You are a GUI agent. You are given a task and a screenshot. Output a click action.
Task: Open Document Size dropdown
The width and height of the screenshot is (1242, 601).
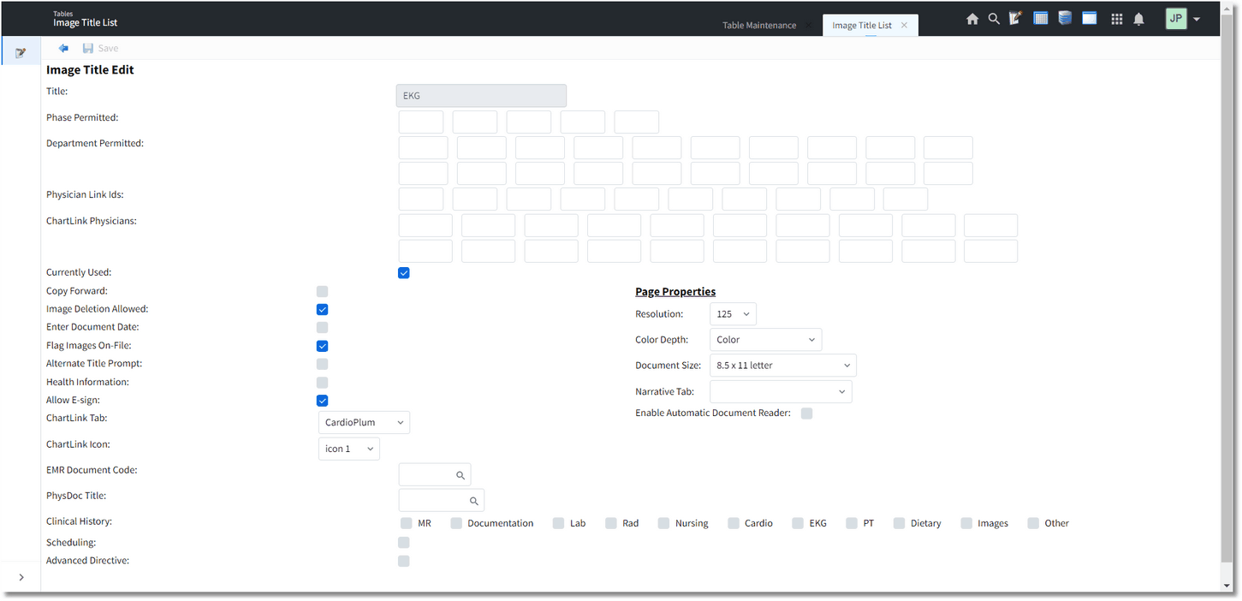click(783, 366)
